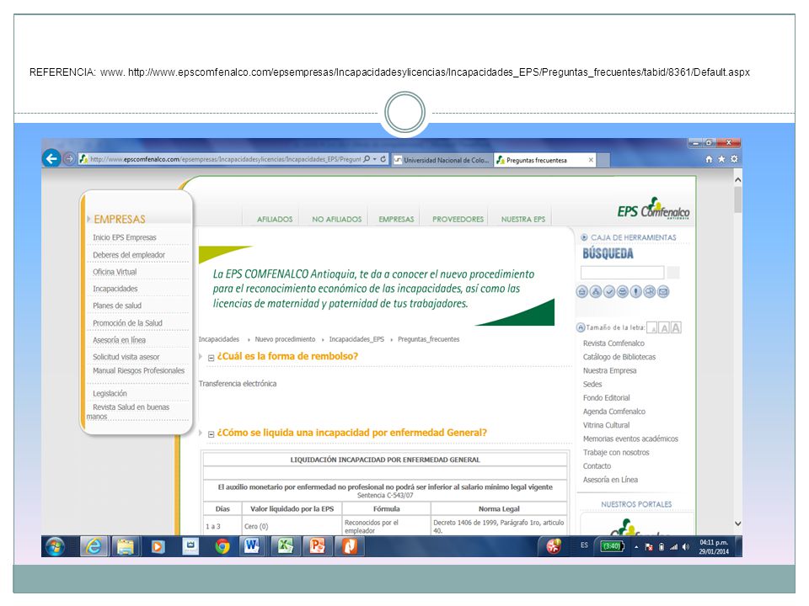The image size is (809, 606).
Task: Open Planes de salud link
Action: click(x=117, y=306)
